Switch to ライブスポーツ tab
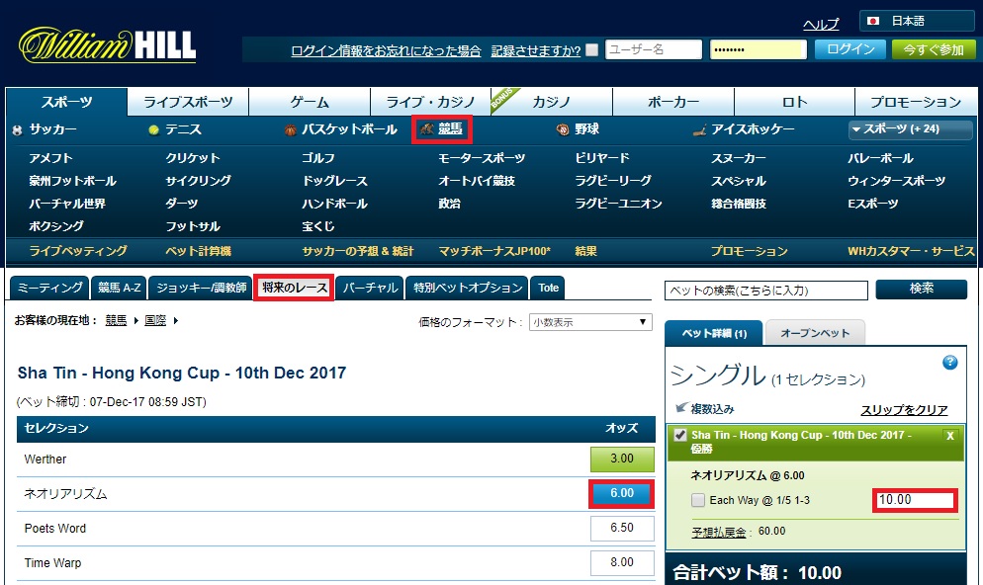Viewport: 983px width, 585px height. tap(188, 102)
